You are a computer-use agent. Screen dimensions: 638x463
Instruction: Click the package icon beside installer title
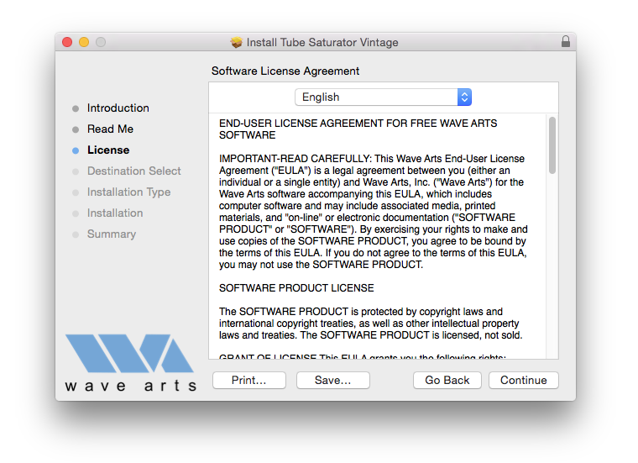tap(237, 42)
